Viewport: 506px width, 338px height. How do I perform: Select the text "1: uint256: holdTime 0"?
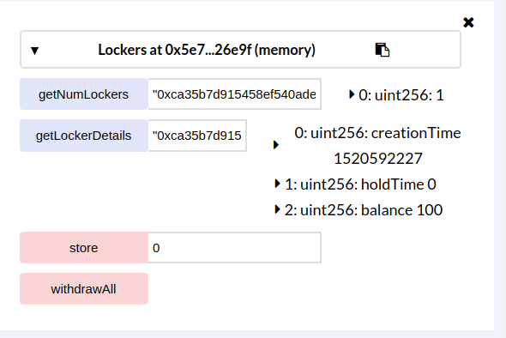tap(360, 184)
